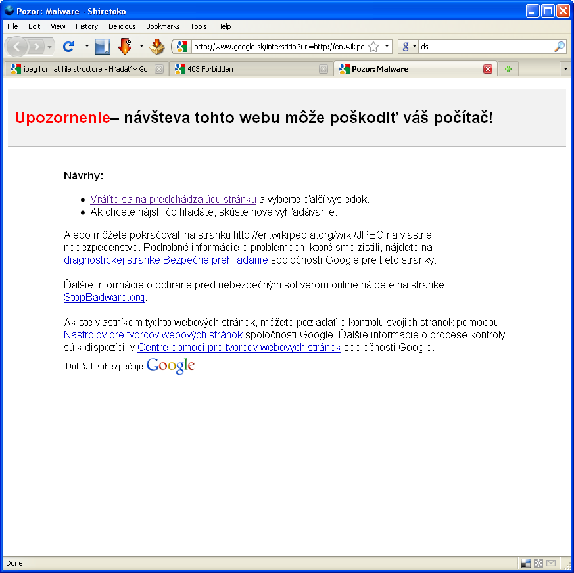Open the Tools menu
Viewport: 574px width, 573px height.
199,26
